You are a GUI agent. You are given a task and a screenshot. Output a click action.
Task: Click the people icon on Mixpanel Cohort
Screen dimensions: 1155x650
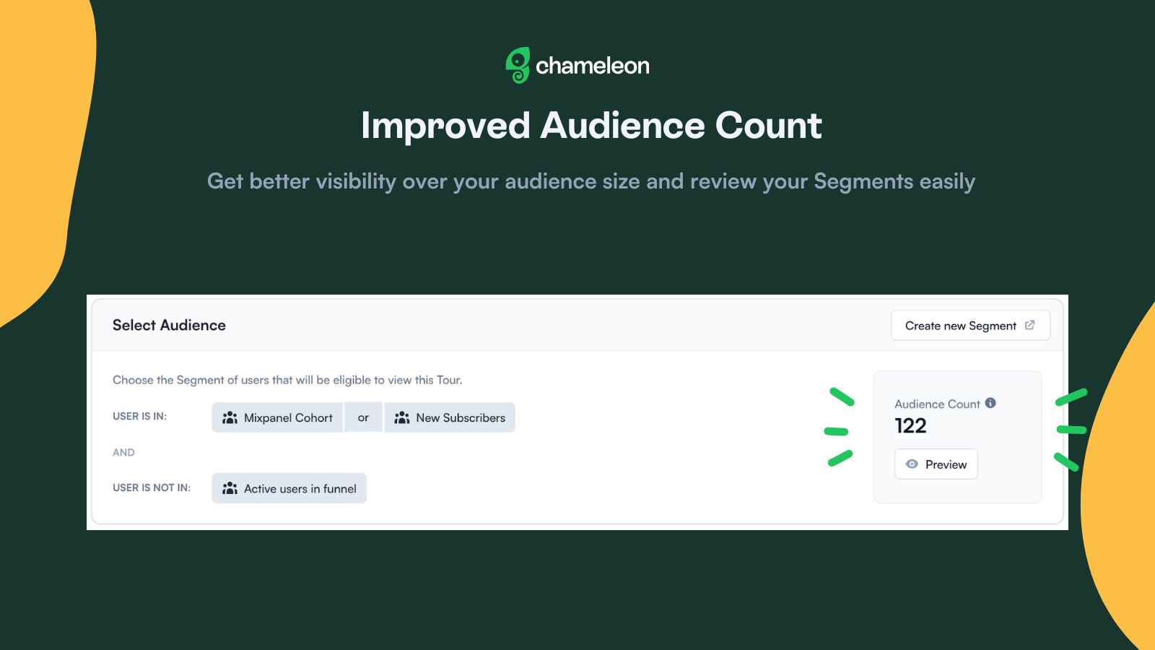(x=230, y=417)
